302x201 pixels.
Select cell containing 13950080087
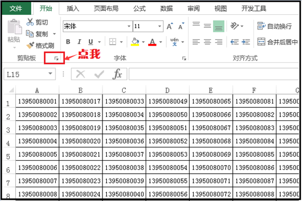click(255, 181)
